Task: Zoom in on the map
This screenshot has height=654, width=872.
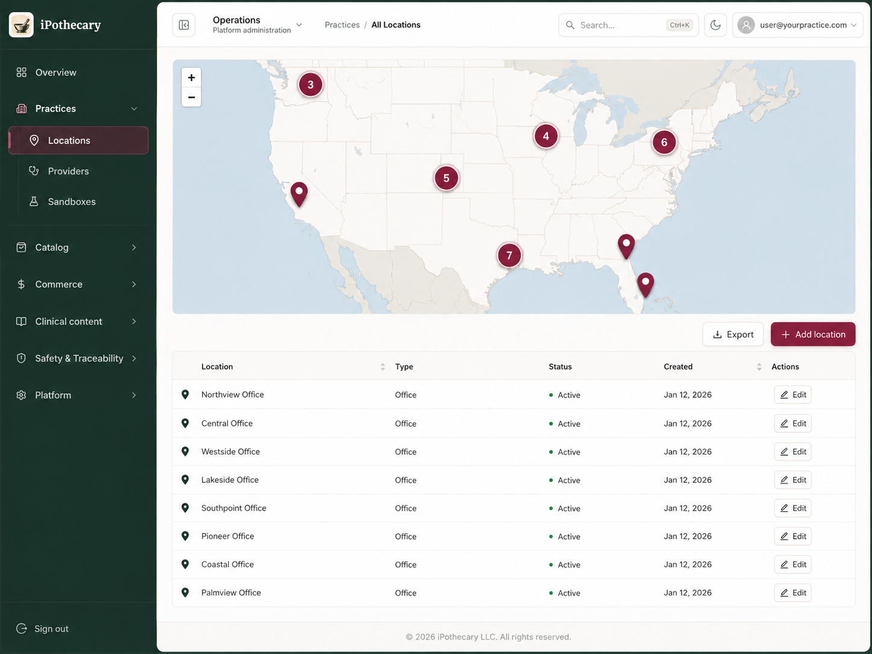Action: 192,78
